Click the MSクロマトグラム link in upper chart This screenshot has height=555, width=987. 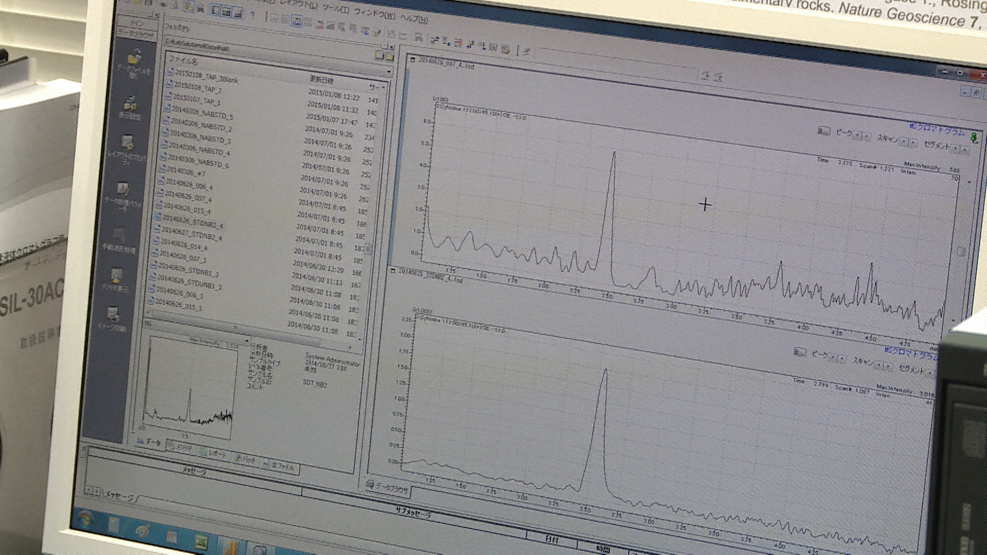tap(937, 128)
